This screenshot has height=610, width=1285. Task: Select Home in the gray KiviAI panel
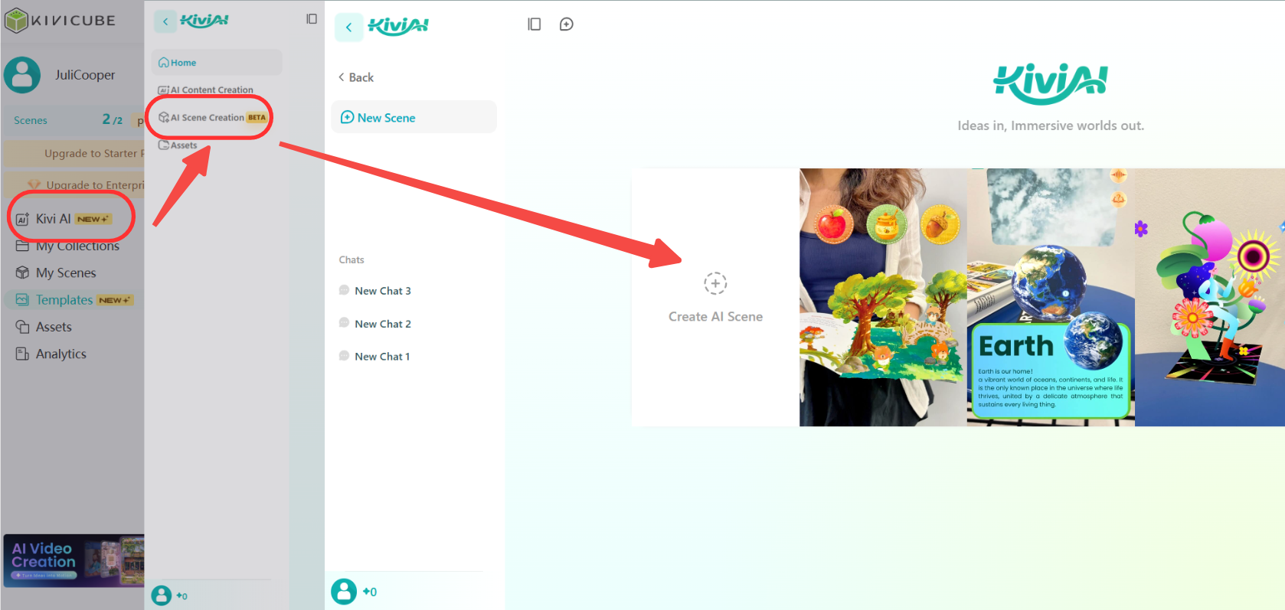pos(217,63)
